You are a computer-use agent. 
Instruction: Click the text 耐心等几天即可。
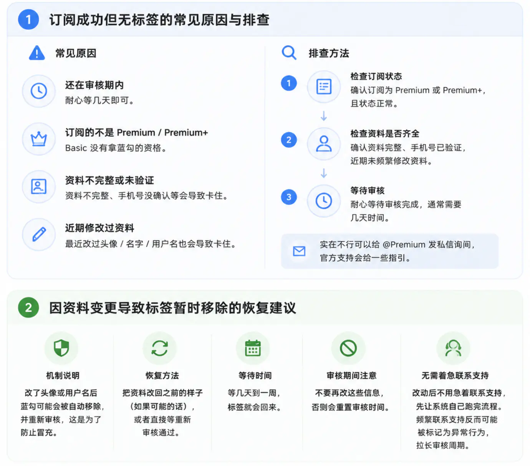100,100
